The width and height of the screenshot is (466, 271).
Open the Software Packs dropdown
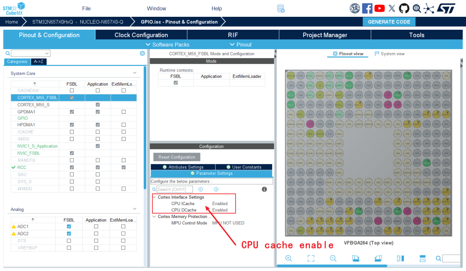(x=167, y=44)
